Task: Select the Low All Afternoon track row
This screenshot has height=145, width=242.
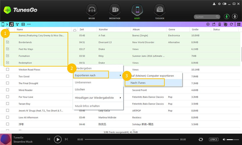Action: (120, 118)
